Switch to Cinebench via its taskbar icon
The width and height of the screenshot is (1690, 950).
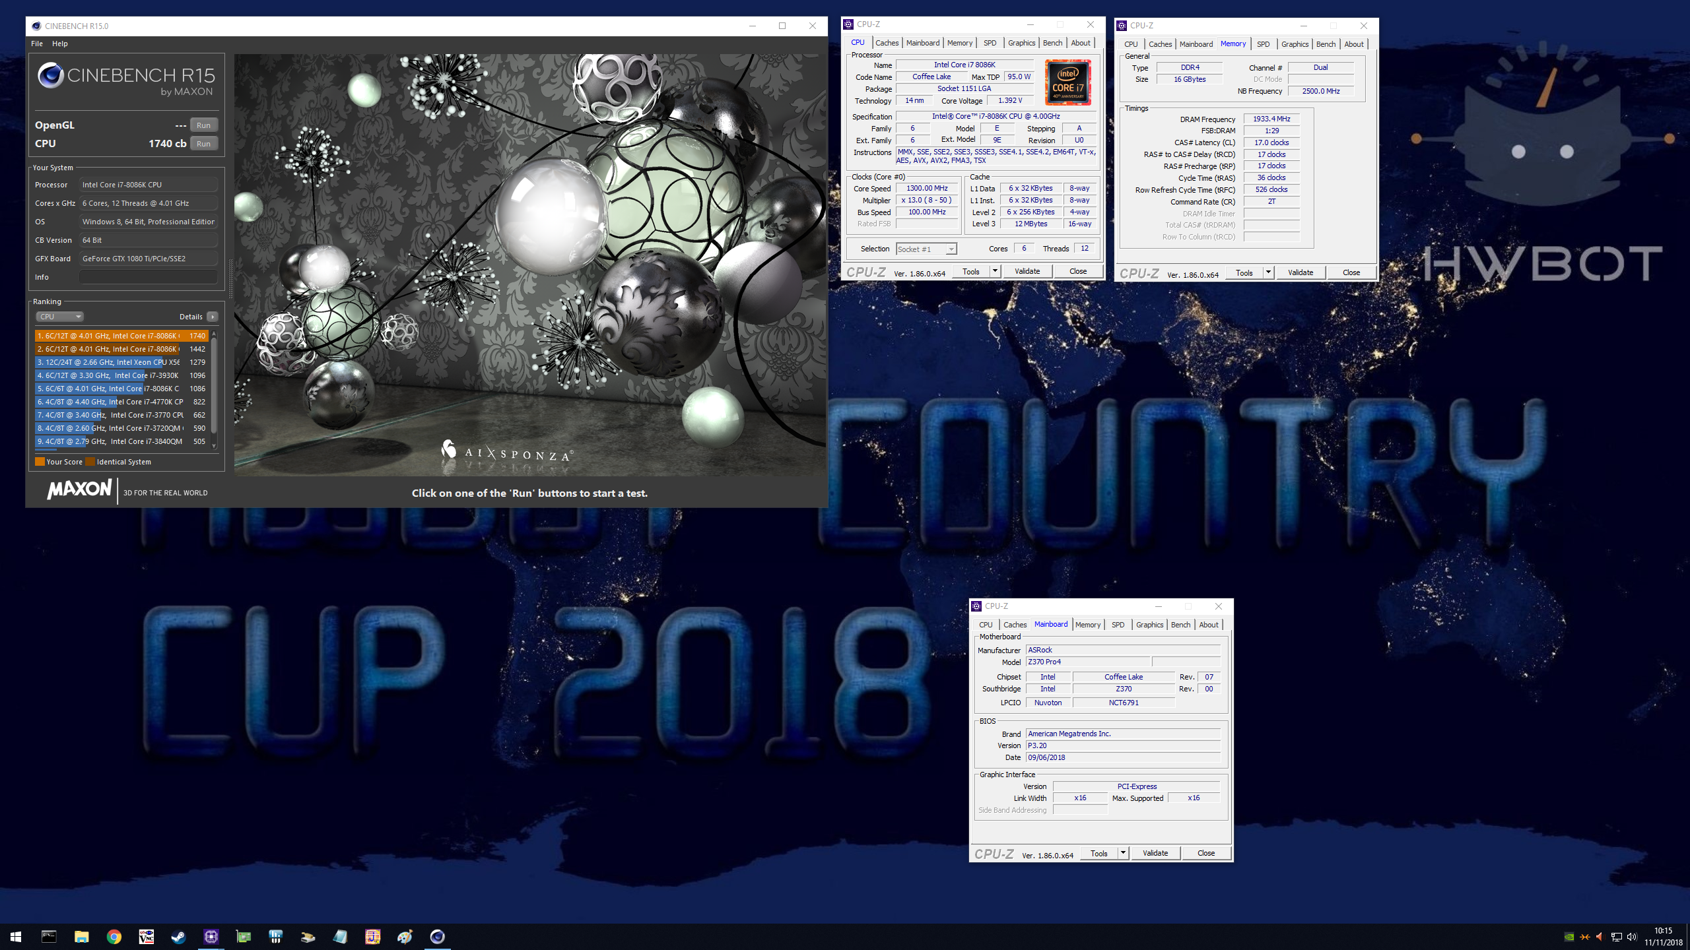[437, 936]
